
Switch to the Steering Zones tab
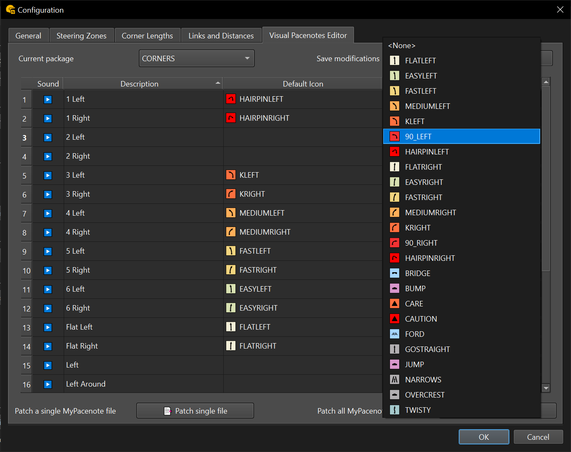81,36
